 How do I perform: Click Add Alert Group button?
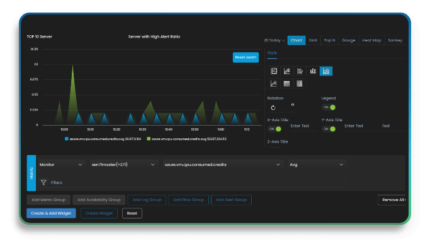point(231,200)
